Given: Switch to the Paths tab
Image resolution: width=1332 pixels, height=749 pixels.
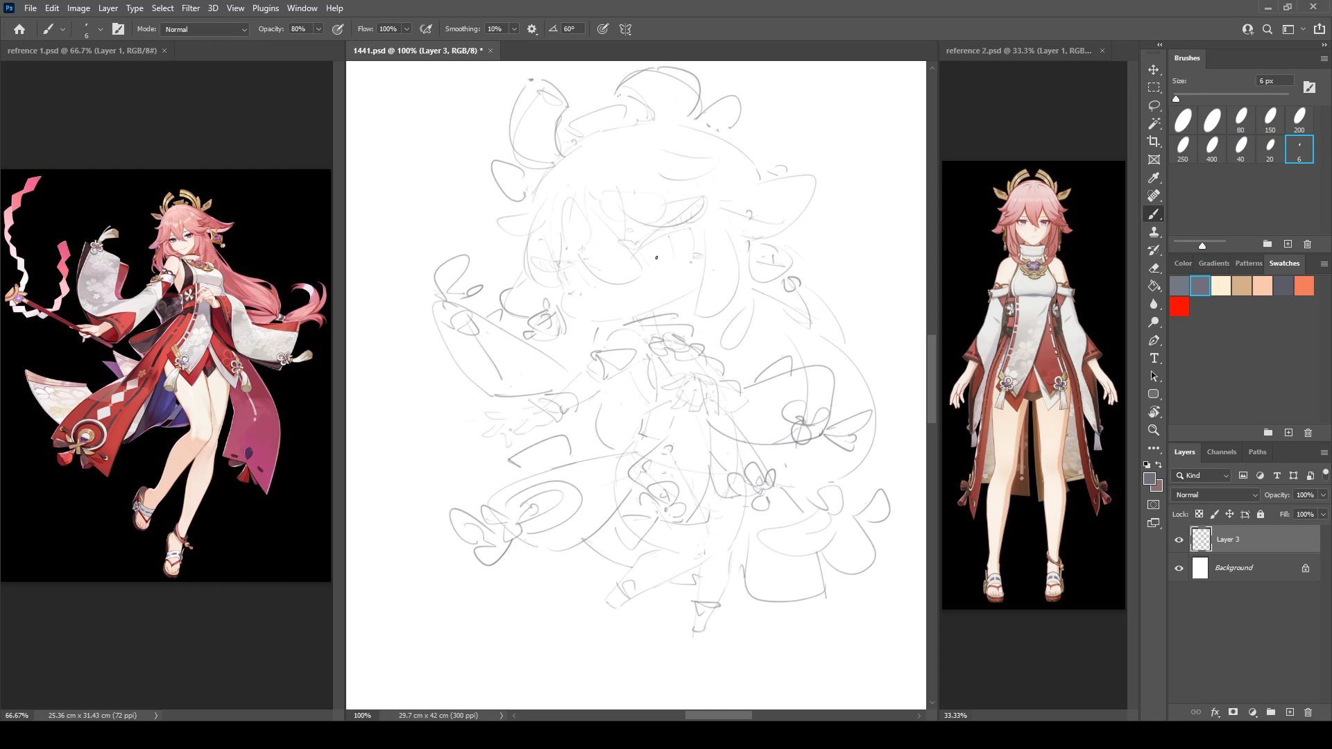Looking at the screenshot, I should coord(1257,452).
